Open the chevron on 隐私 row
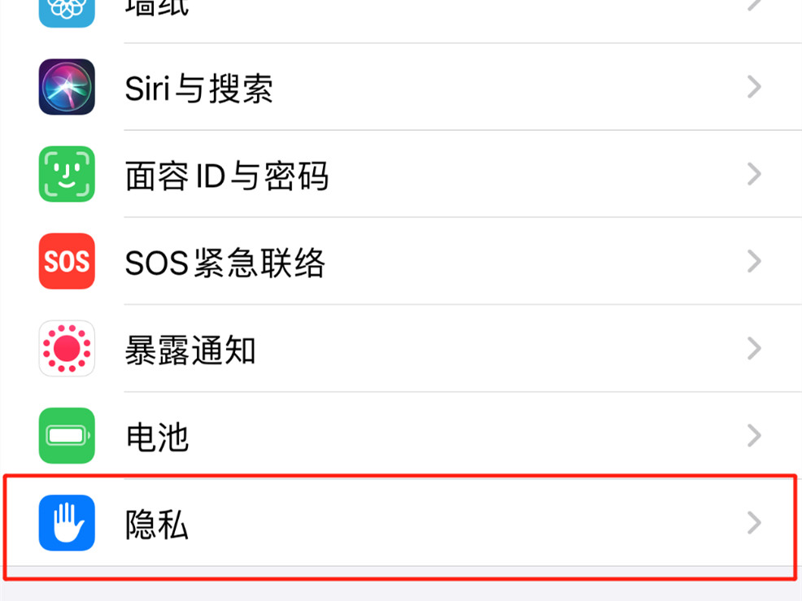802x601 pixels. click(x=755, y=523)
